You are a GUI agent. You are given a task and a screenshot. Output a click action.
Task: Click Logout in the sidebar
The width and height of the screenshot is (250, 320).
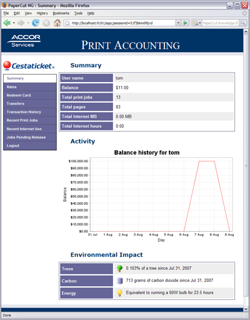coord(30,145)
